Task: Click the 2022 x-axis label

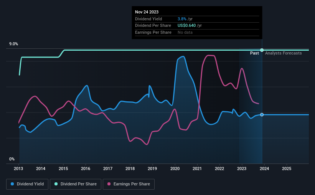Action: coord(219,169)
